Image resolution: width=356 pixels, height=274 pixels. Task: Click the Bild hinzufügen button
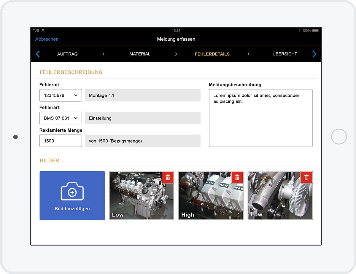pos(72,208)
